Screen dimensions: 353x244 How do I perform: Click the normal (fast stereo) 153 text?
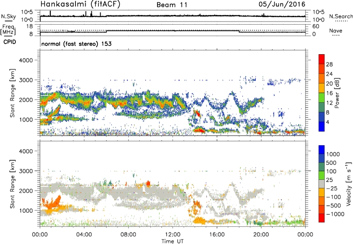(76, 44)
